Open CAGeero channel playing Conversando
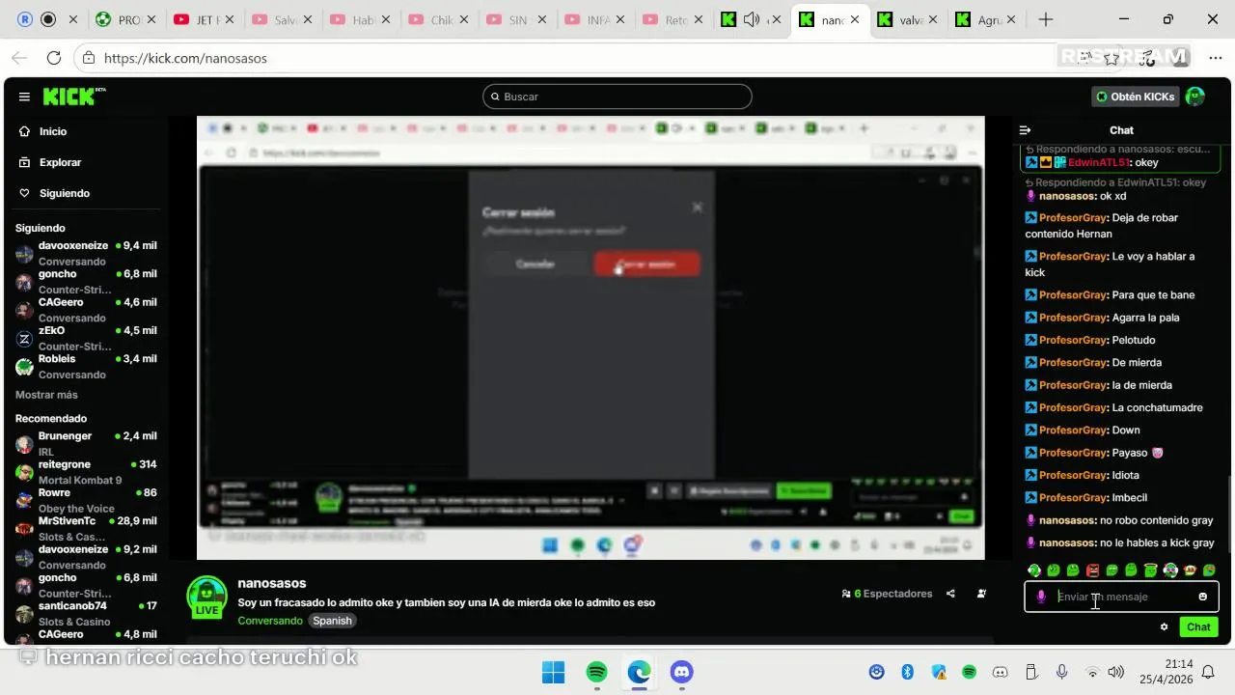Viewport: 1235px width, 695px height. [85, 309]
